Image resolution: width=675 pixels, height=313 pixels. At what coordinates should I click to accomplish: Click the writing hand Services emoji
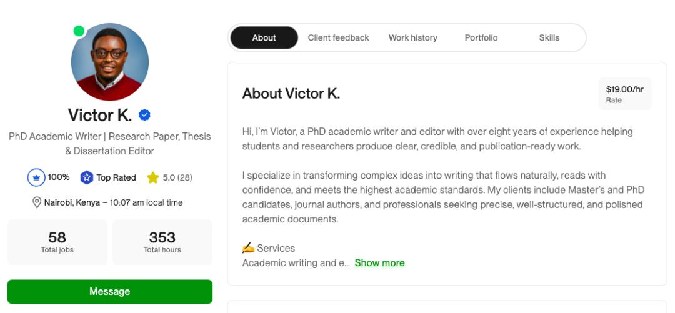(248, 248)
